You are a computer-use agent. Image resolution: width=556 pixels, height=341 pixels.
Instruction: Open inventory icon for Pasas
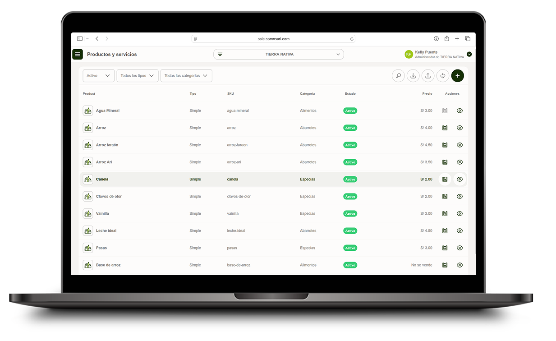(x=445, y=248)
